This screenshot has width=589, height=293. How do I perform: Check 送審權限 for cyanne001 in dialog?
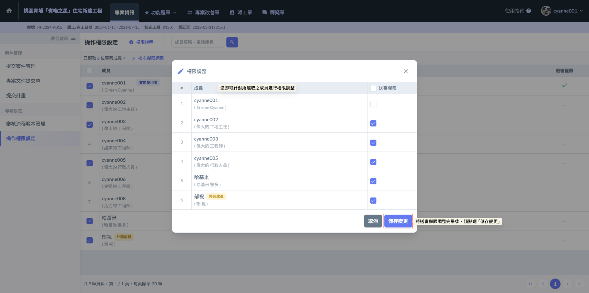[373, 104]
